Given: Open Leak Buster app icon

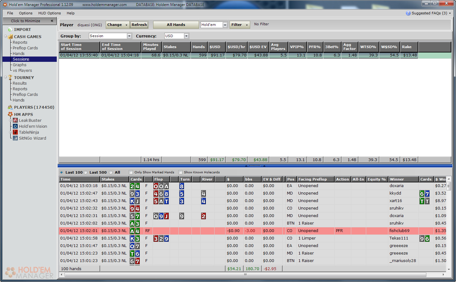Looking at the screenshot, I should pos(15,120).
